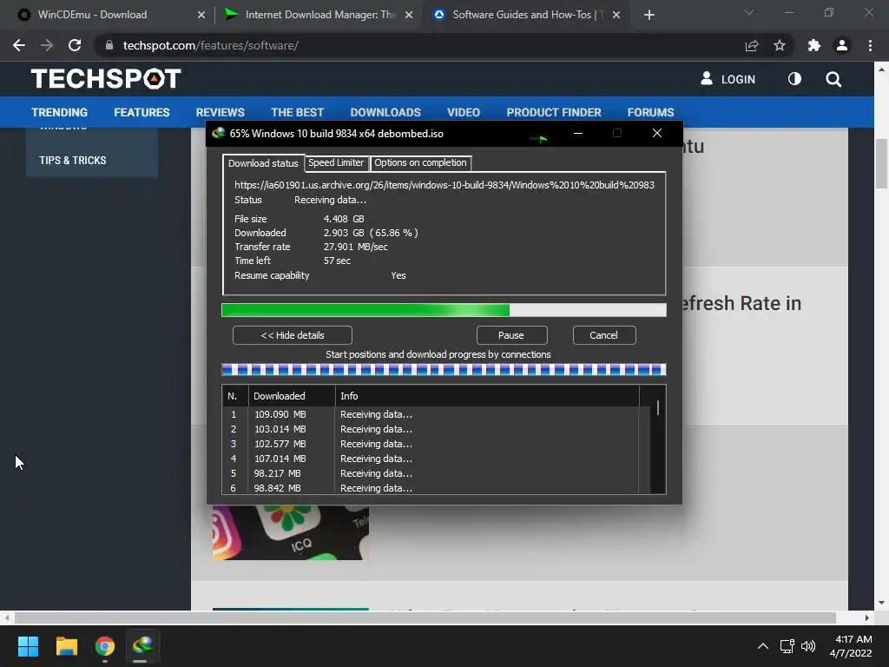This screenshot has width=889, height=667.
Task: Click the Downloaded column header
Action: [292, 396]
